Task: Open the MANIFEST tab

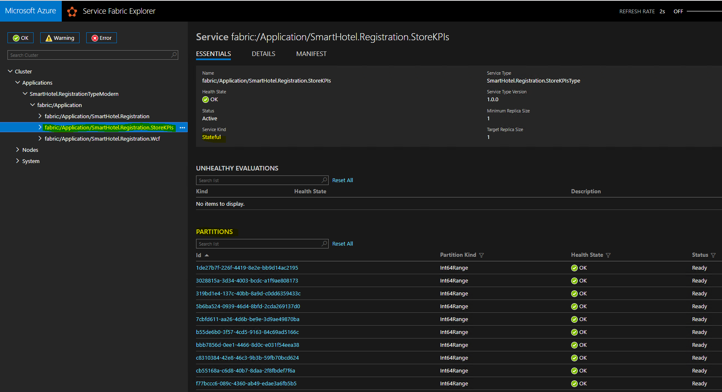Action: (311, 54)
